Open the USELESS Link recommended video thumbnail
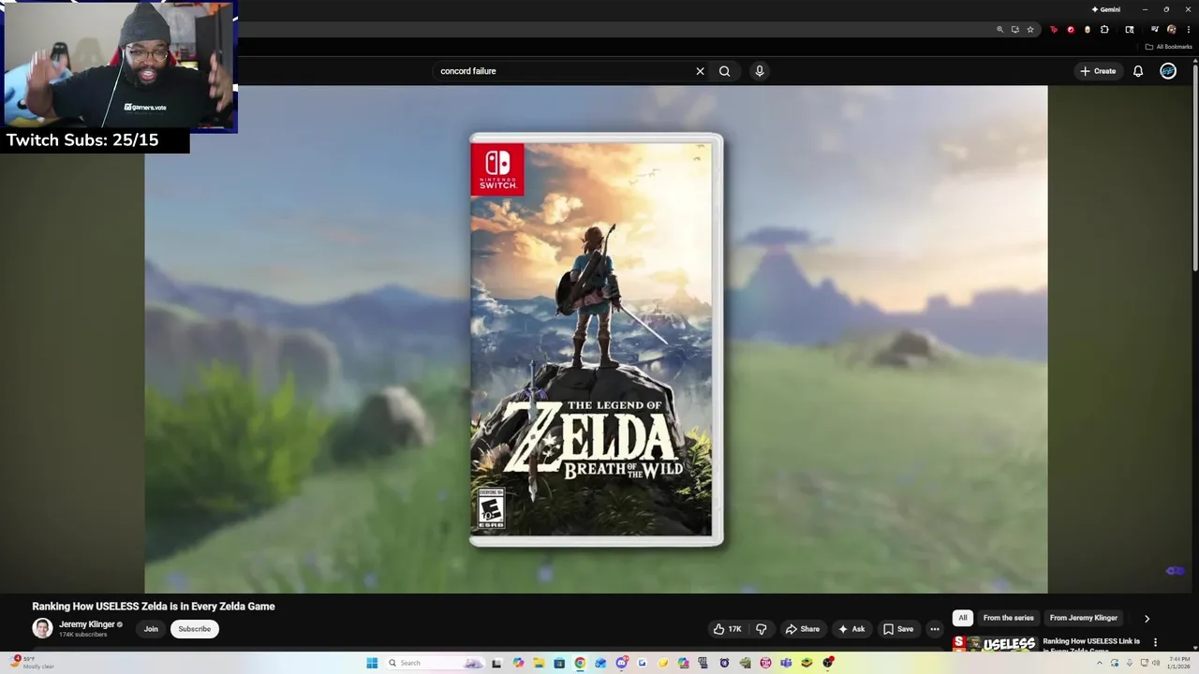The image size is (1199, 674). [x=994, y=644]
